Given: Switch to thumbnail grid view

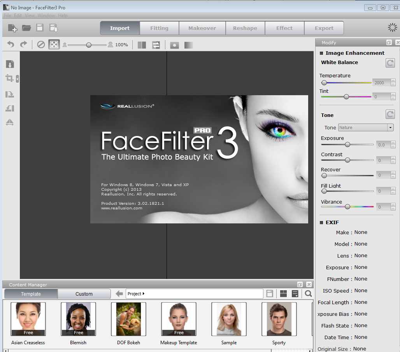Looking at the screenshot, I should point(283,294).
